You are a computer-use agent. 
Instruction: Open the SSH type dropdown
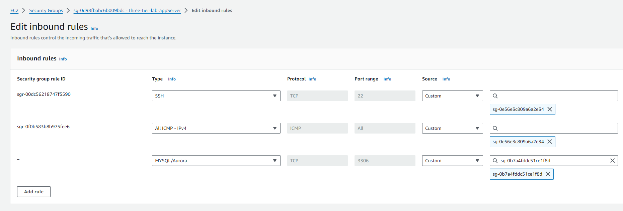(216, 96)
